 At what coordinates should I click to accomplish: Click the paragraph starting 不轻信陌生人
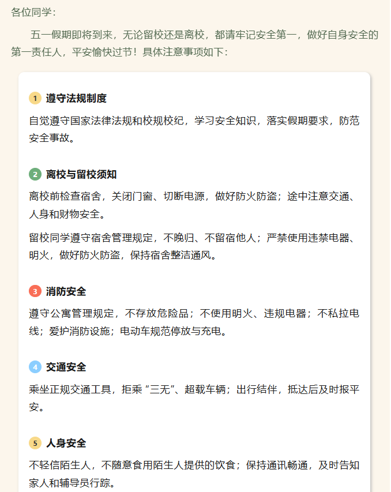194,474
